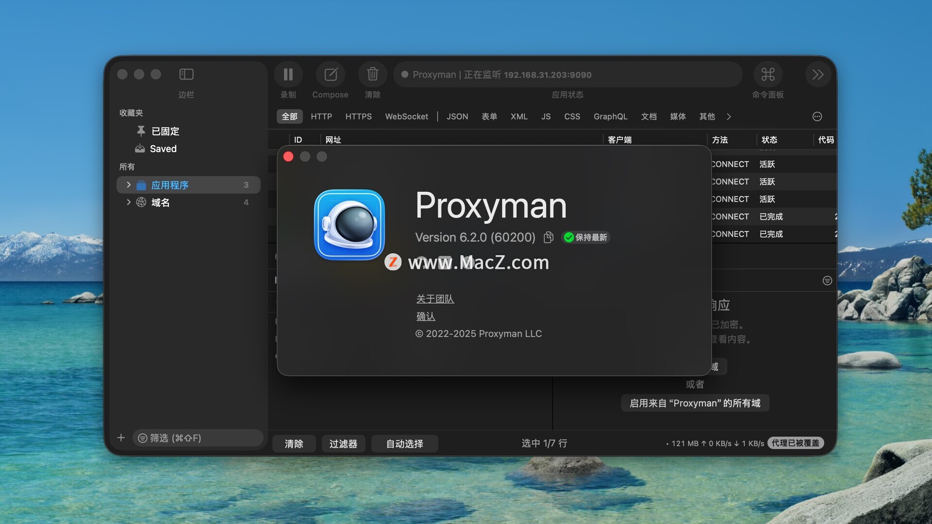Select the GraphQL filter tab
The width and height of the screenshot is (932, 524).
pyautogui.click(x=610, y=116)
